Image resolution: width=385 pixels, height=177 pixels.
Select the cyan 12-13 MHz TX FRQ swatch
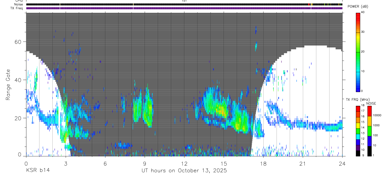pyautogui.click(x=358, y=137)
